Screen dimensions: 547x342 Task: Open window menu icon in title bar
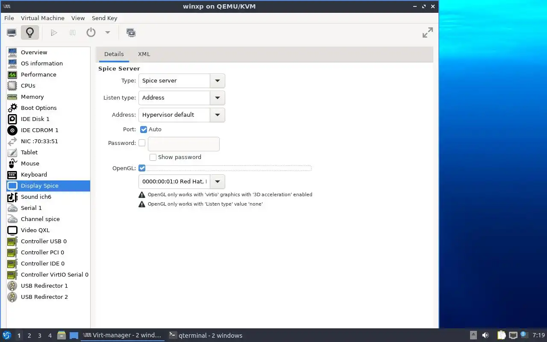[6, 6]
